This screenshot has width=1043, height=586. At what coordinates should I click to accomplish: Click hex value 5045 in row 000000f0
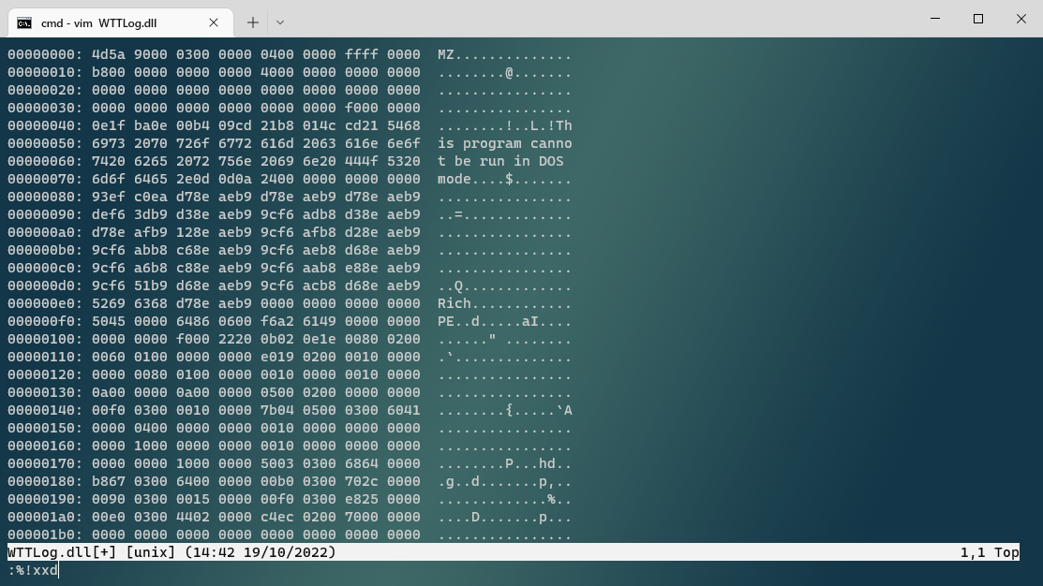coord(109,322)
